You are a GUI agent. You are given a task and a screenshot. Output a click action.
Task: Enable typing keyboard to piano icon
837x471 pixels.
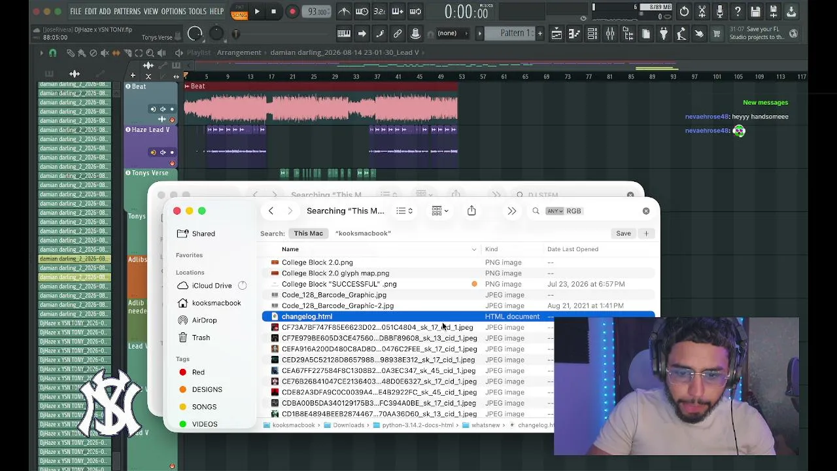tap(344, 33)
